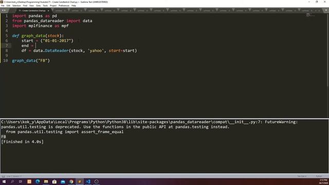Open Windows taskbar search
The width and height of the screenshot is (329, 185).
point(12,181)
